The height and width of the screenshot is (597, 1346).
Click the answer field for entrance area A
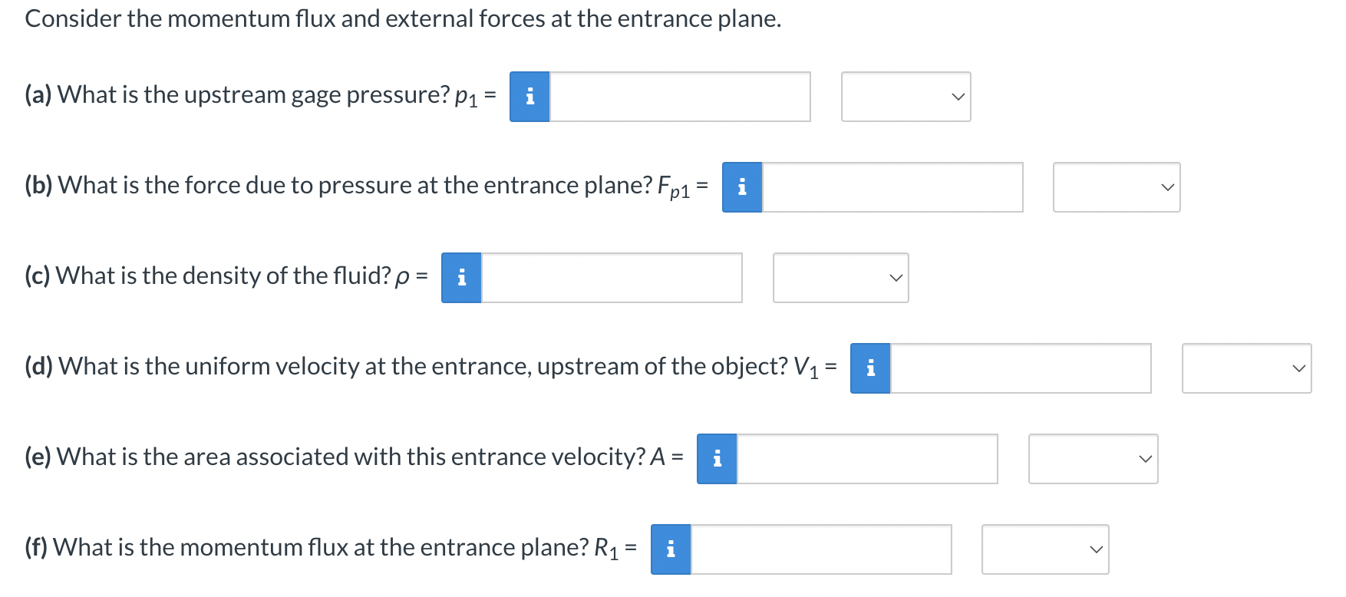tap(867, 459)
